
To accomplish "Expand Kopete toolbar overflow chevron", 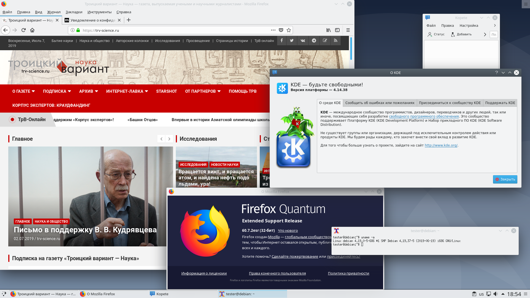I will (x=485, y=34).
